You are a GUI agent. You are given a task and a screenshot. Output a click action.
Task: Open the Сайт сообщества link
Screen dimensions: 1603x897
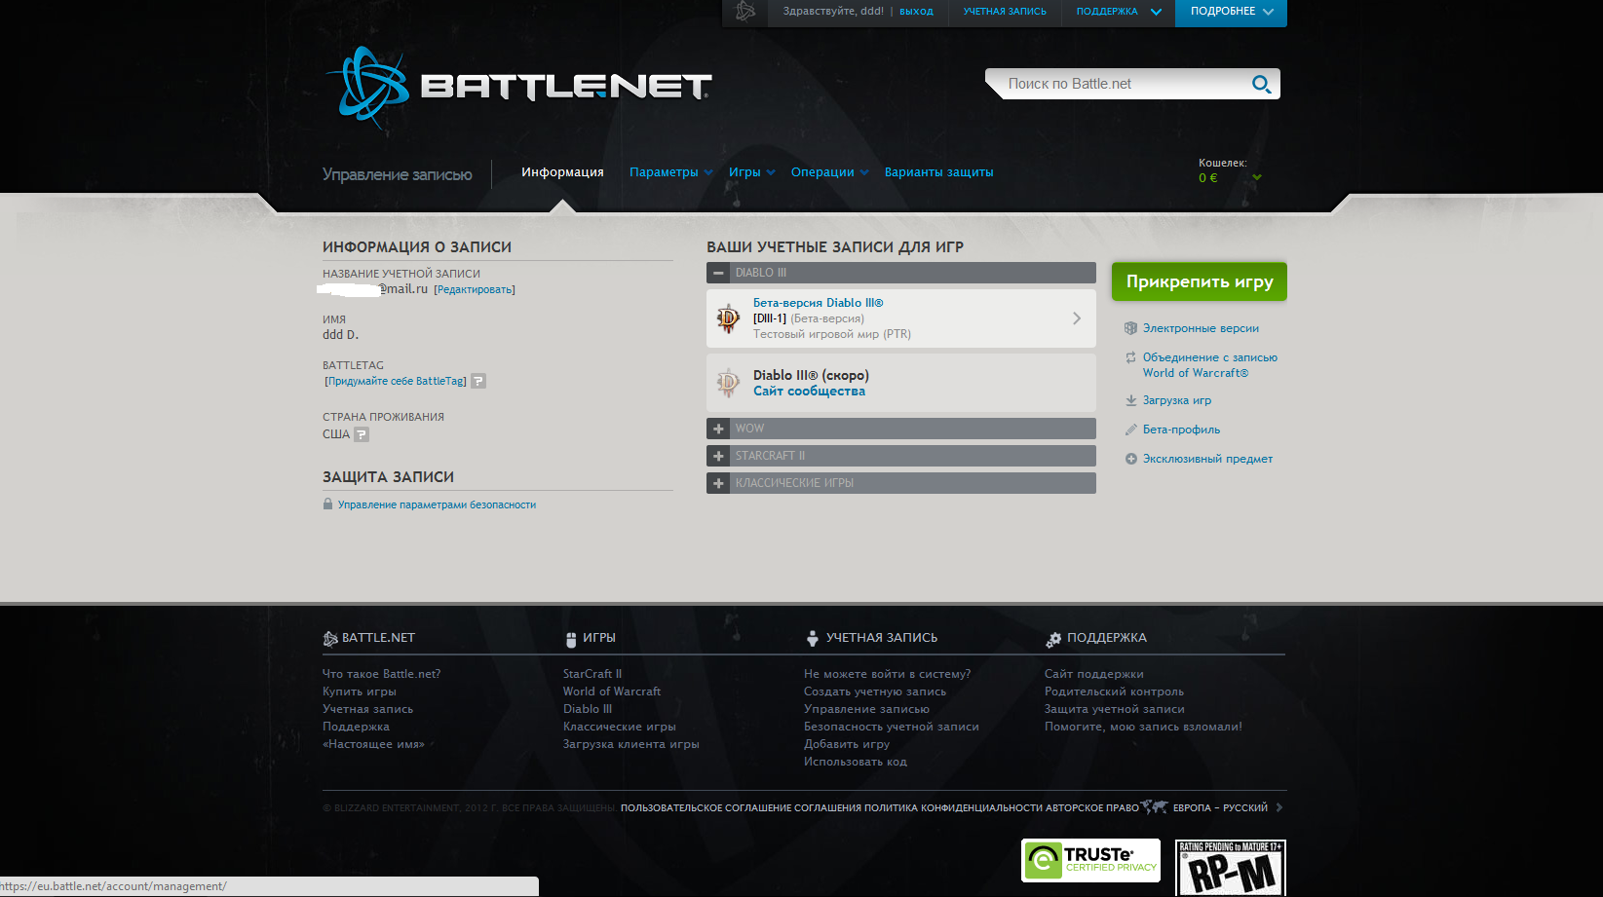809,392
